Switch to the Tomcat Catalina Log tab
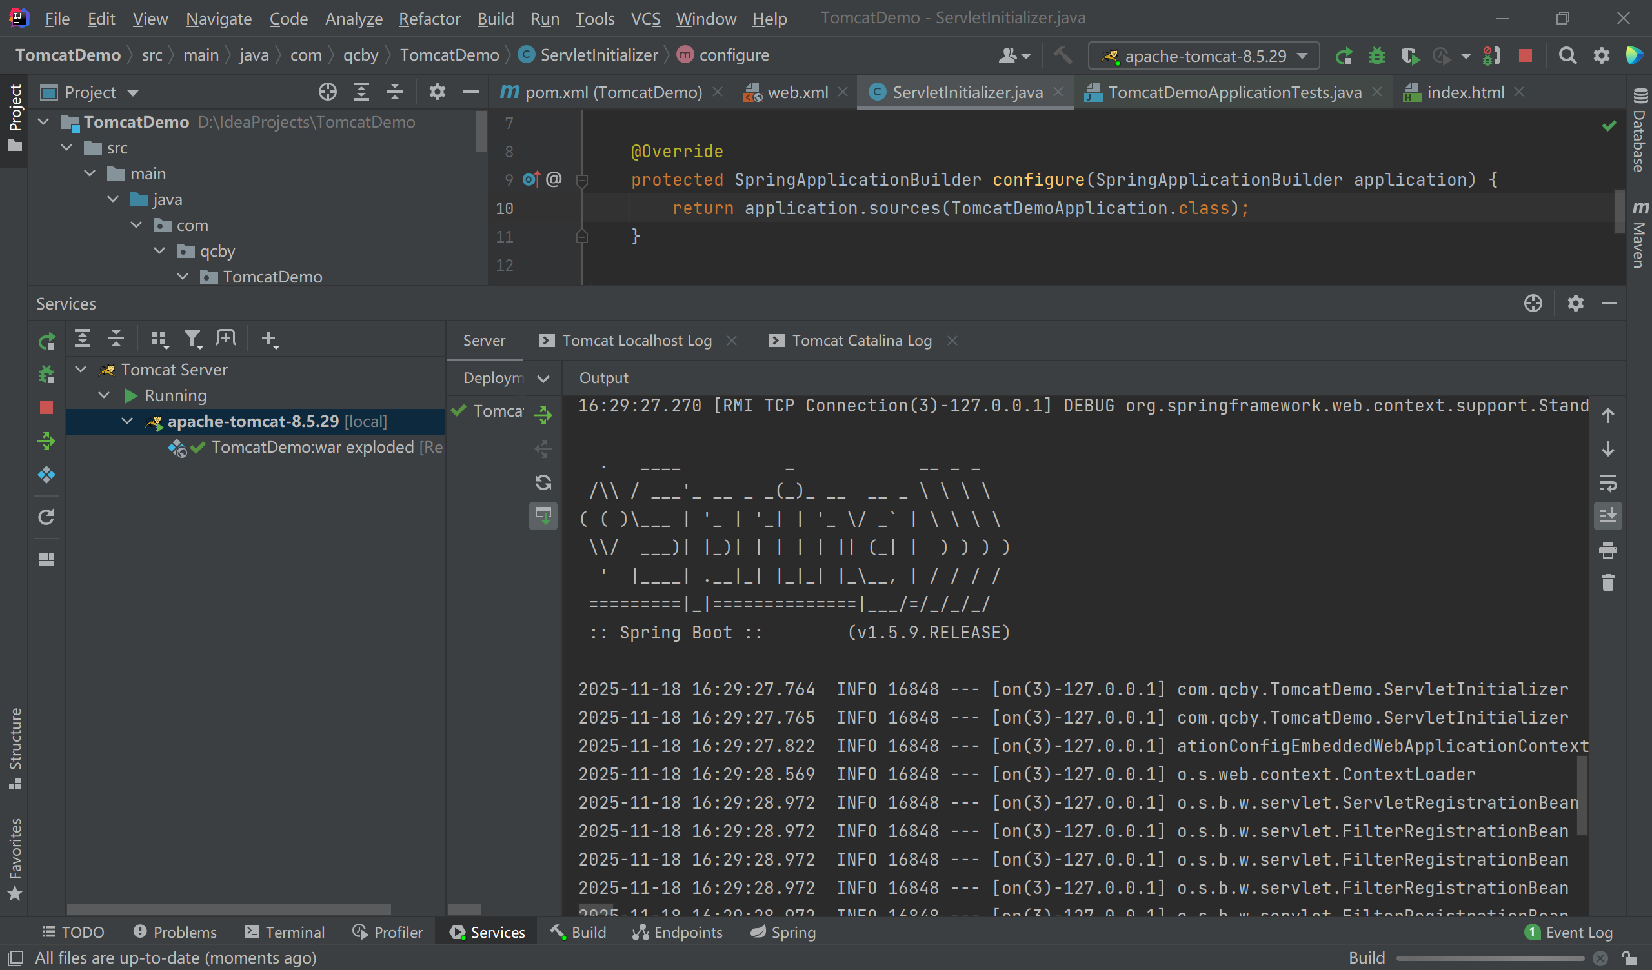Viewport: 1652px width, 970px height. [861, 341]
